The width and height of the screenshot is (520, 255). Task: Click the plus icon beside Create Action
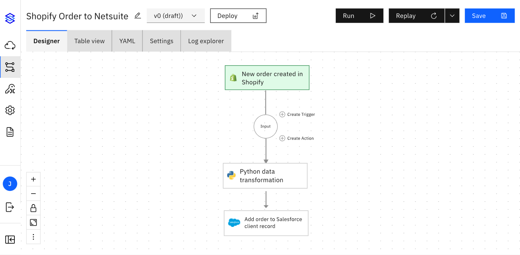(282, 138)
